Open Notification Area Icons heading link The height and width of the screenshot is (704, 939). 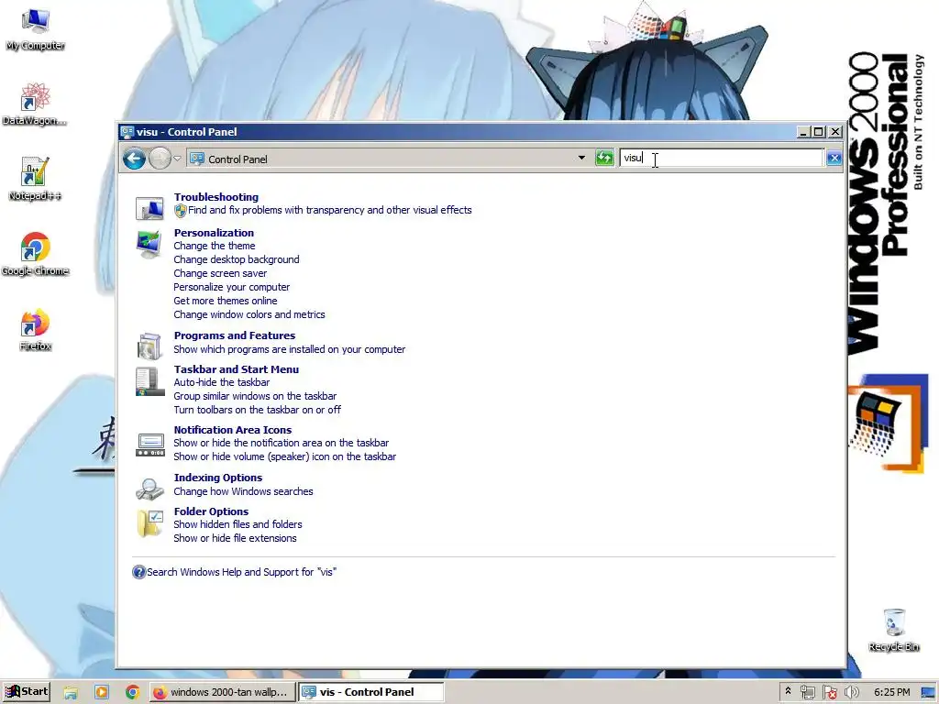tap(233, 430)
